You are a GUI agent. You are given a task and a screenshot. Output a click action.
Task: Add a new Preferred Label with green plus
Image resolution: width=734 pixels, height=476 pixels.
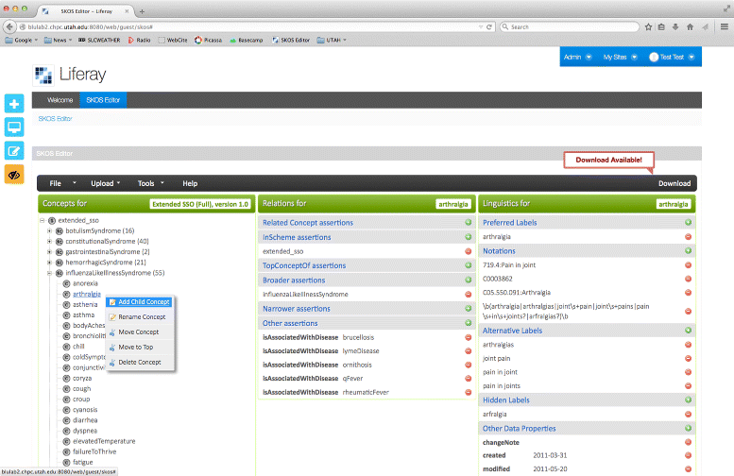(x=688, y=223)
